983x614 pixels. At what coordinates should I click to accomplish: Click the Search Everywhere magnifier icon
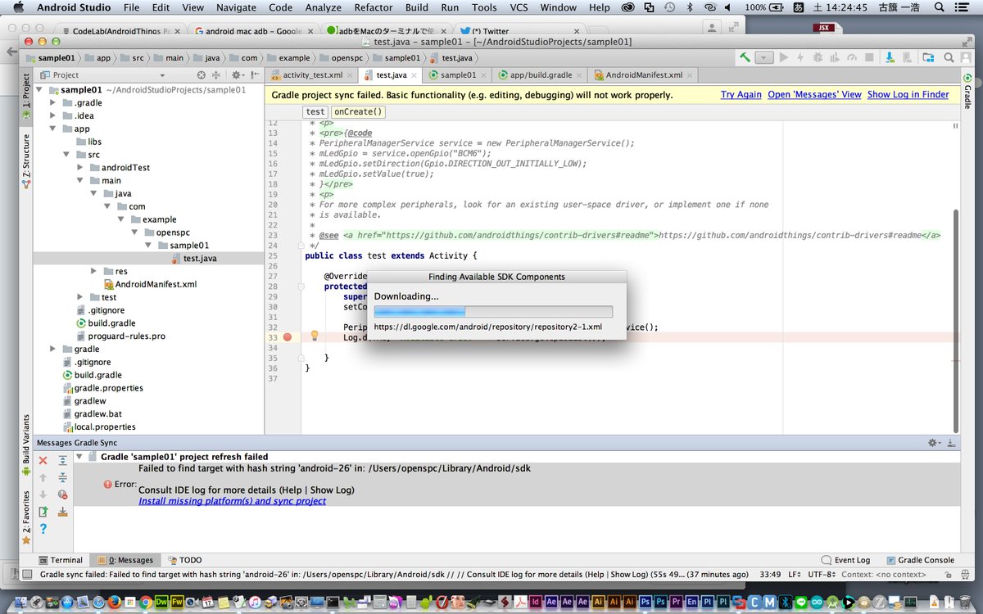[949, 58]
